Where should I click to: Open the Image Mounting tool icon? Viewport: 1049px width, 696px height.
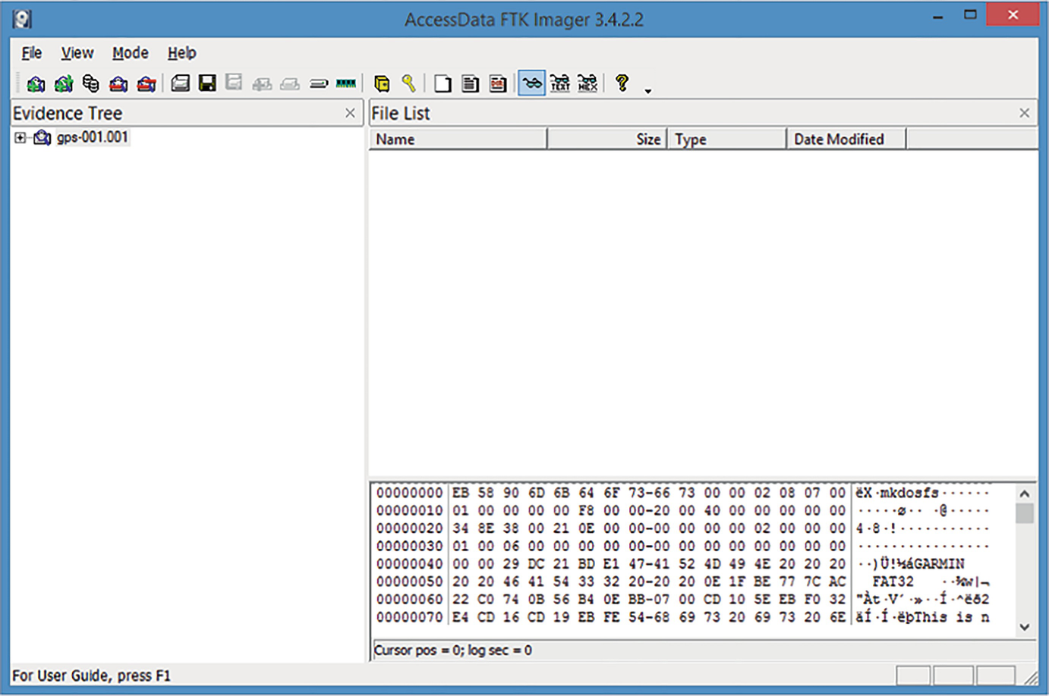point(91,83)
